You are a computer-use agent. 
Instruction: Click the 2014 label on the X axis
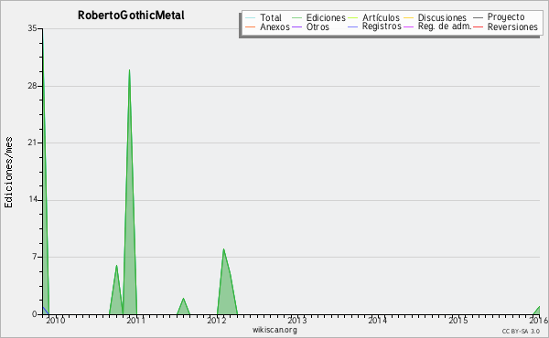coord(377,320)
